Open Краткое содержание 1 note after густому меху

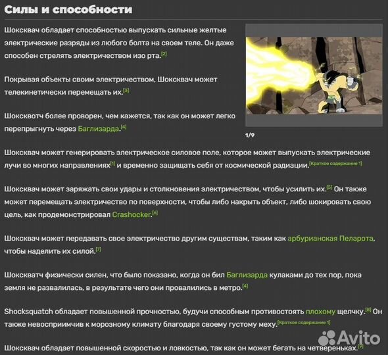[304, 322]
